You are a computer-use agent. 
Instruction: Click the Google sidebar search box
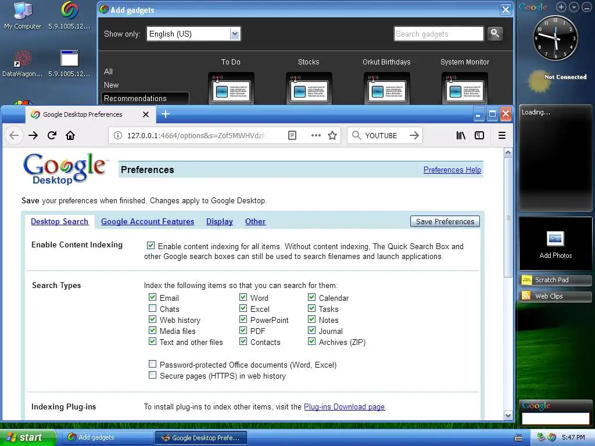pos(555,418)
